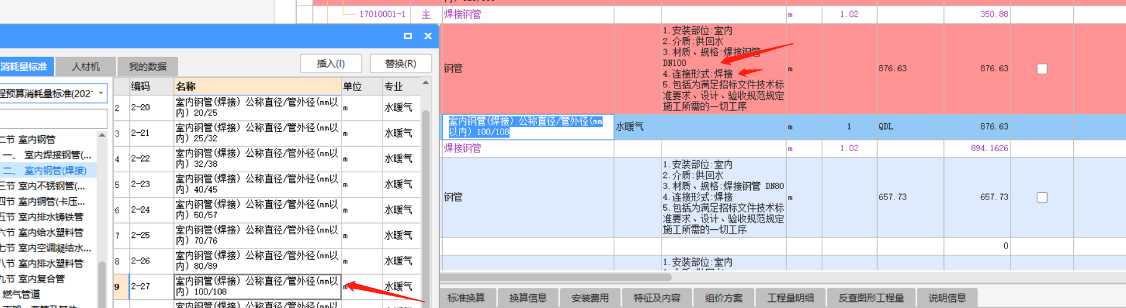Image resolution: width=1126 pixels, height=308 pixels.
Task: Click the 单位 column header
Action: click(361, 86)
